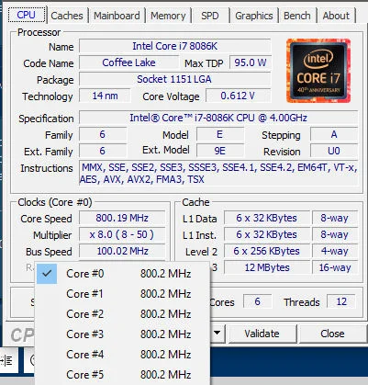Click the Core Speed value 800.19 MHz
Viewport: 368px width, 385px height.
pos(122,218)
